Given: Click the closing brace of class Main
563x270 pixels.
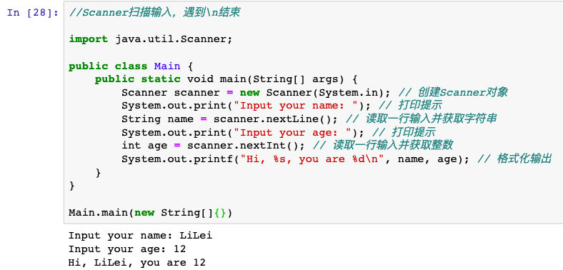Looking at the screenshot, I should (72, 186).
